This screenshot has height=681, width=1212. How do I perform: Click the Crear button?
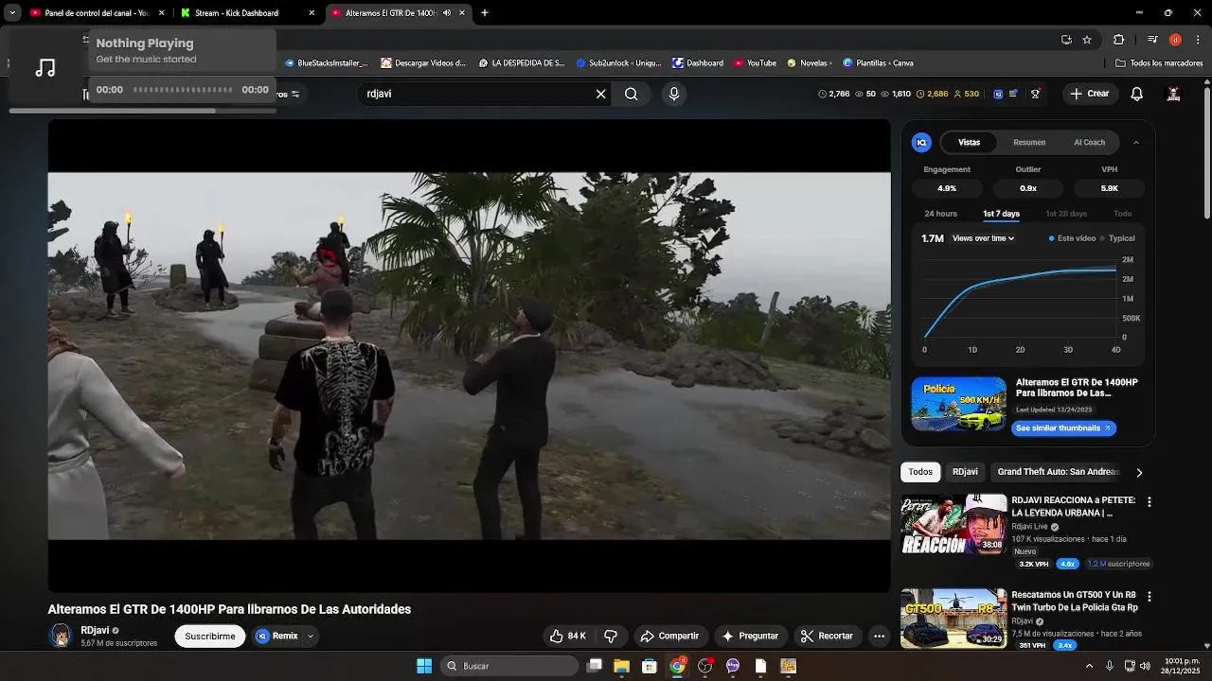1089,94
